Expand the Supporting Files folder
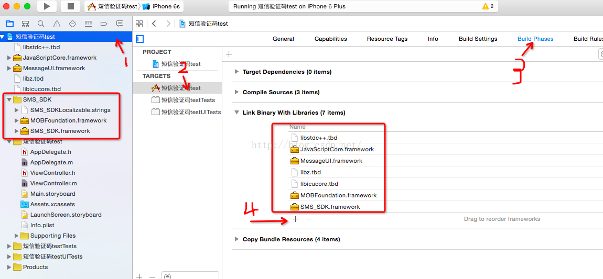This screenshot has height=279, width=603. coord(17,236)
